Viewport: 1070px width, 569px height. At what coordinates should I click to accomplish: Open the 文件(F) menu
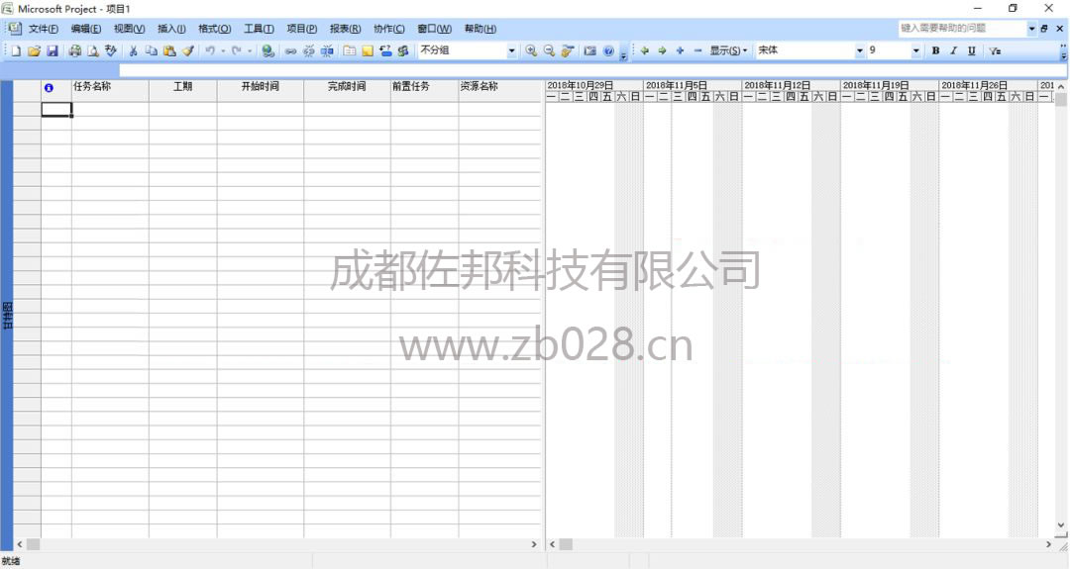(43, 29)
